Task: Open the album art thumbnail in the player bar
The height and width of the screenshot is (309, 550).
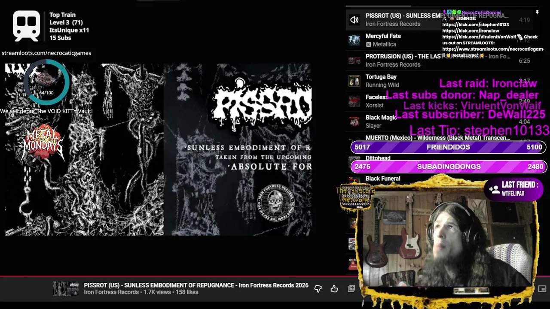Action: (x=66, y=289)
